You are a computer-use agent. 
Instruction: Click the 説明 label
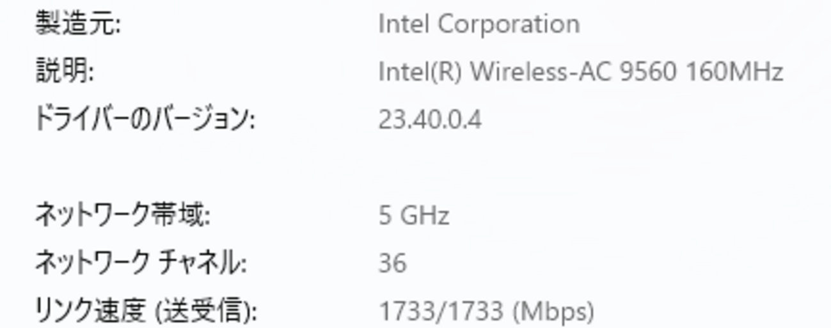point(64,72)
